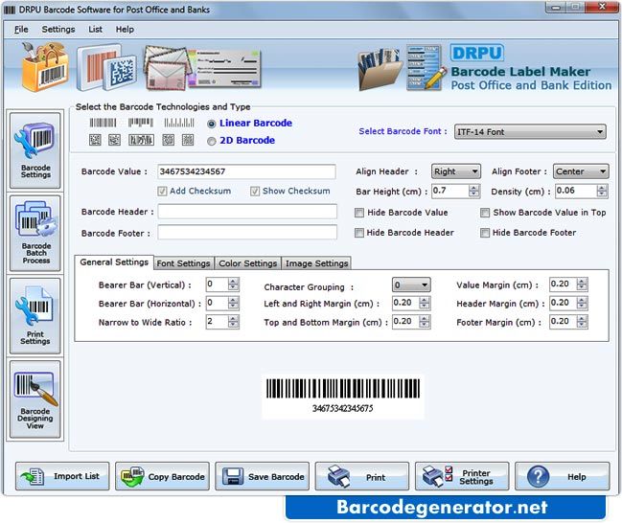
Task: Click the bottom Help button
Action: pos(563,476)
